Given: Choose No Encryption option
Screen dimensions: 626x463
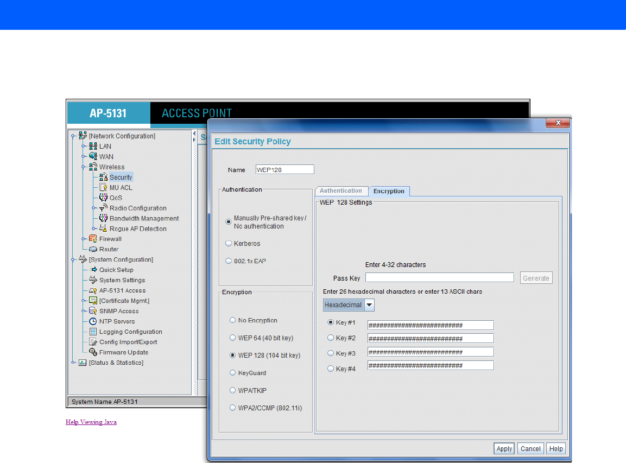Looking at the screenshot, I should (x=232, y=320).
